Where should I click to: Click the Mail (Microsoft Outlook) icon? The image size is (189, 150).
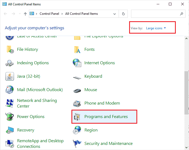9,90
